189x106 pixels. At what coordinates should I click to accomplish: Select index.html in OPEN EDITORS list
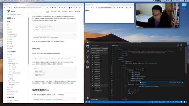point(100,51)
